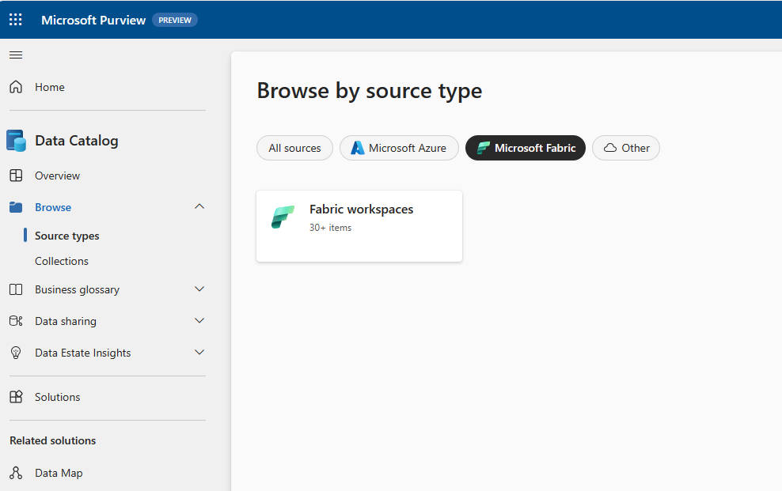Click the Data Catalog database icon
This screenshot has height=491, width=782.
click(16, 141)
